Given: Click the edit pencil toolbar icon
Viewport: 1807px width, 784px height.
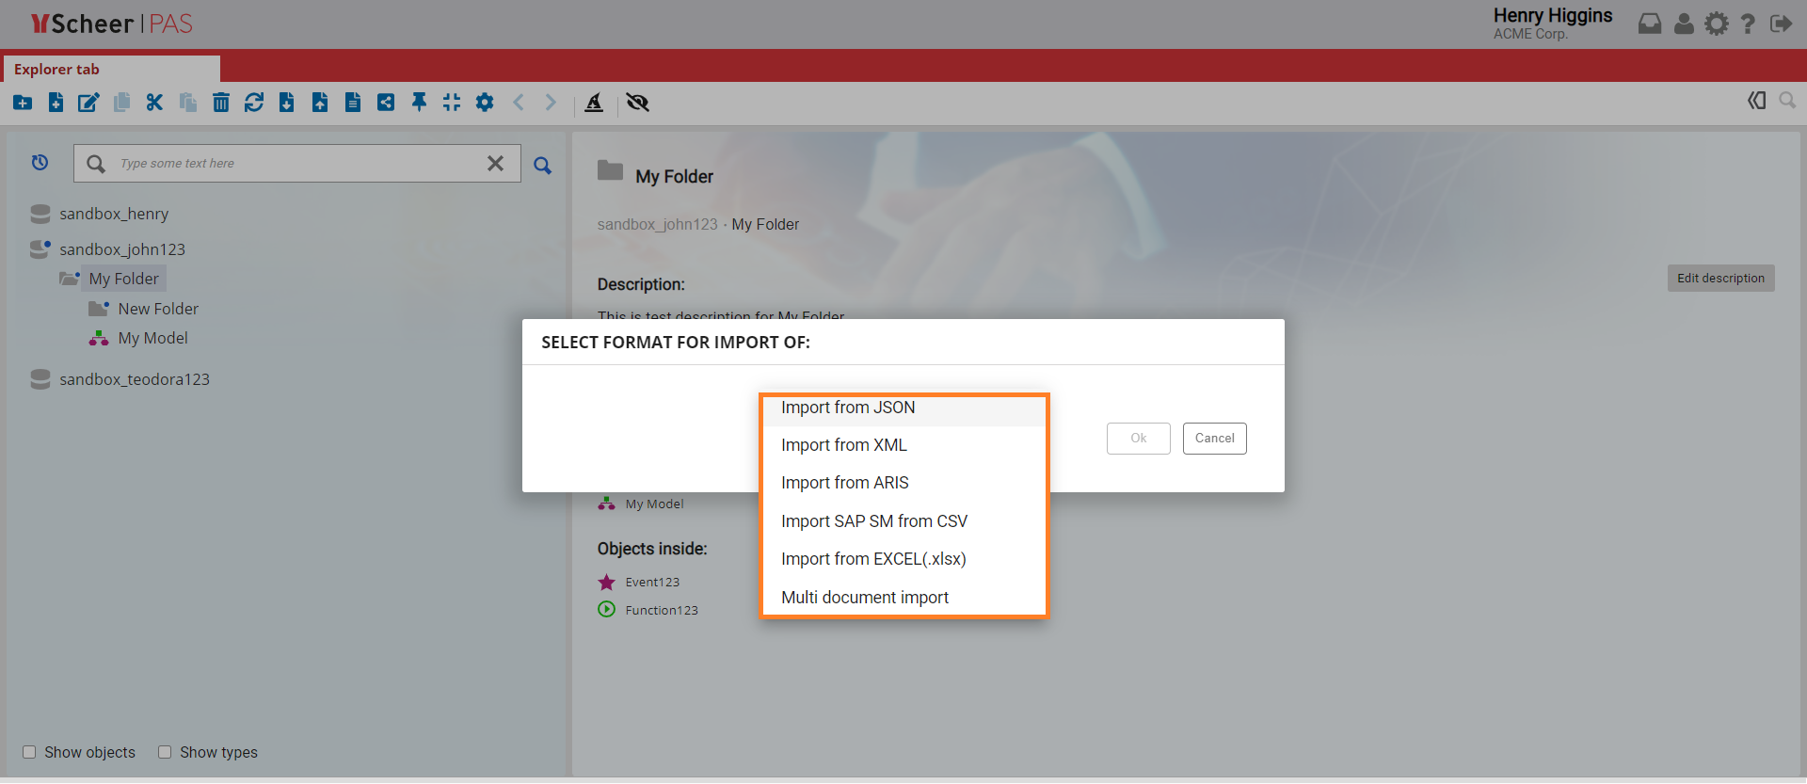Looking at the screenshot, I should click(88, 103).
